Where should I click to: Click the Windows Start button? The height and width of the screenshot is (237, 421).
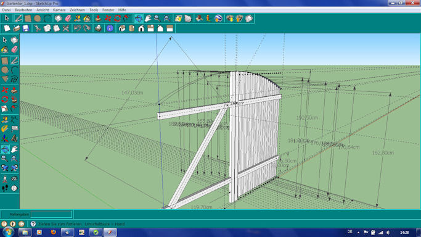tap(8, 232)
